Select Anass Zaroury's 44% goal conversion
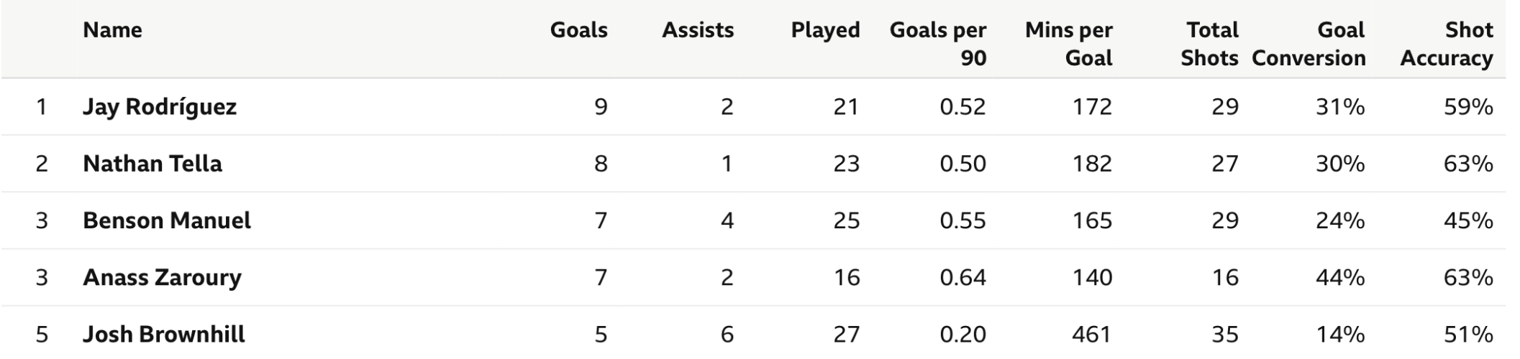This screenshot has width=1520, height=359. [1340, 277]
